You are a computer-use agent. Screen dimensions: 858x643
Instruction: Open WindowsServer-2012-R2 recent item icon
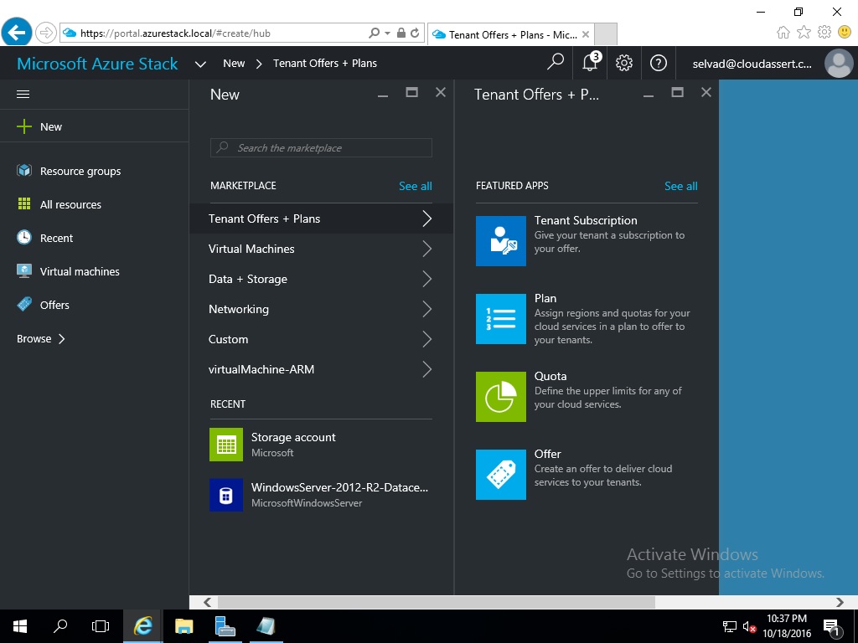click(x=226, y=495)
